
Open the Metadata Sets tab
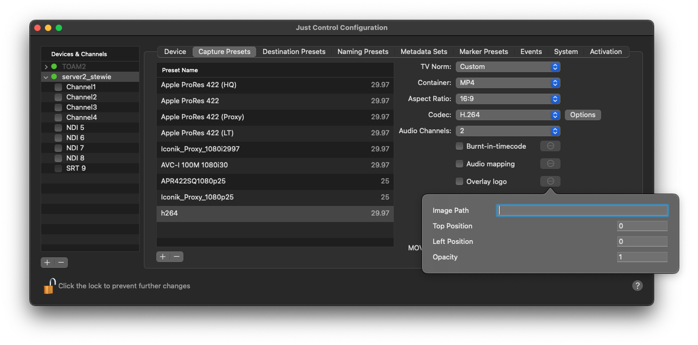coord(424,52)
